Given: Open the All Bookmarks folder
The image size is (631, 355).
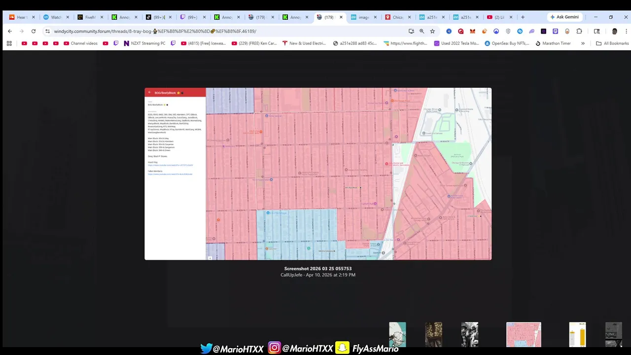Looking at the screenshot, I should pos(612,43).
